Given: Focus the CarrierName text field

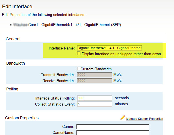Looking at the screenshot, I should (113, 132).
